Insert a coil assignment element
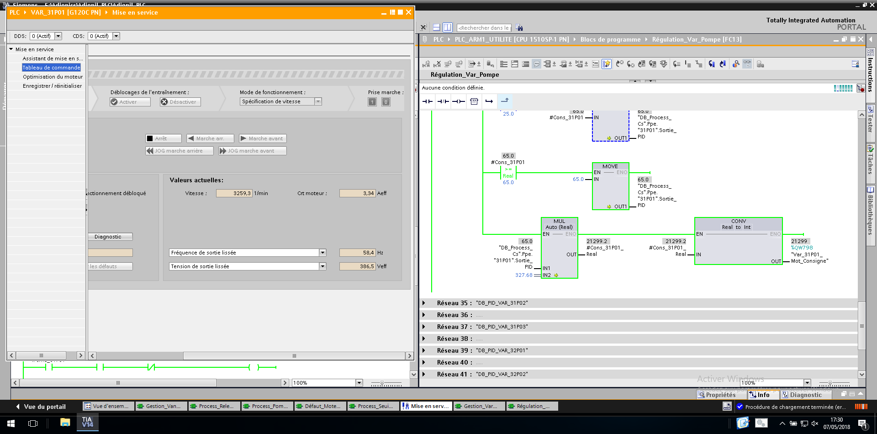Screen dimensions: 877x434 (459, 101)
